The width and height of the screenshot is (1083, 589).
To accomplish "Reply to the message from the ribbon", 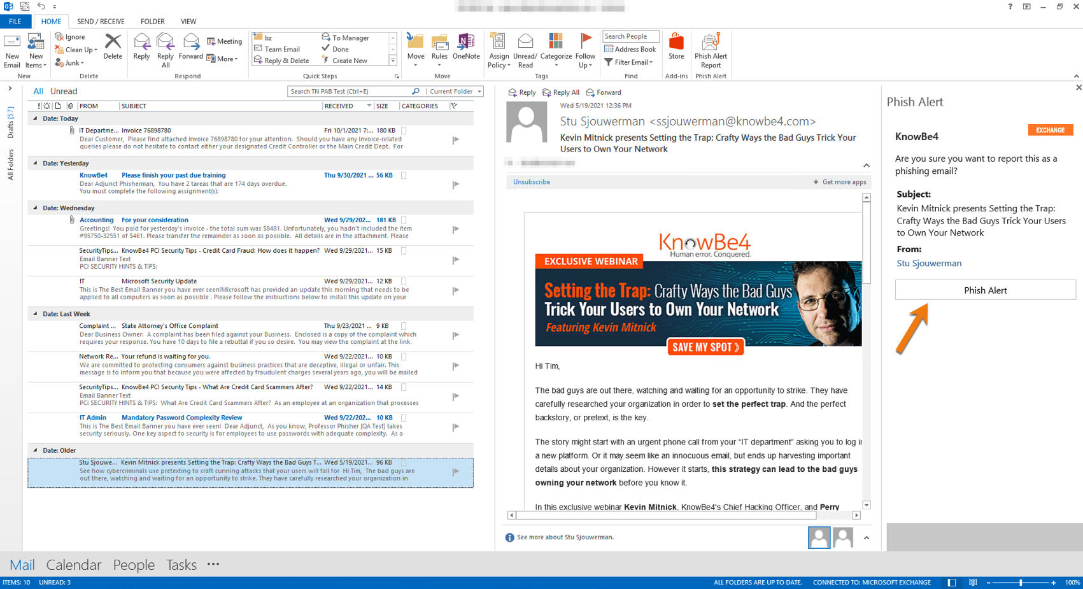I will (x=141, y=47).
